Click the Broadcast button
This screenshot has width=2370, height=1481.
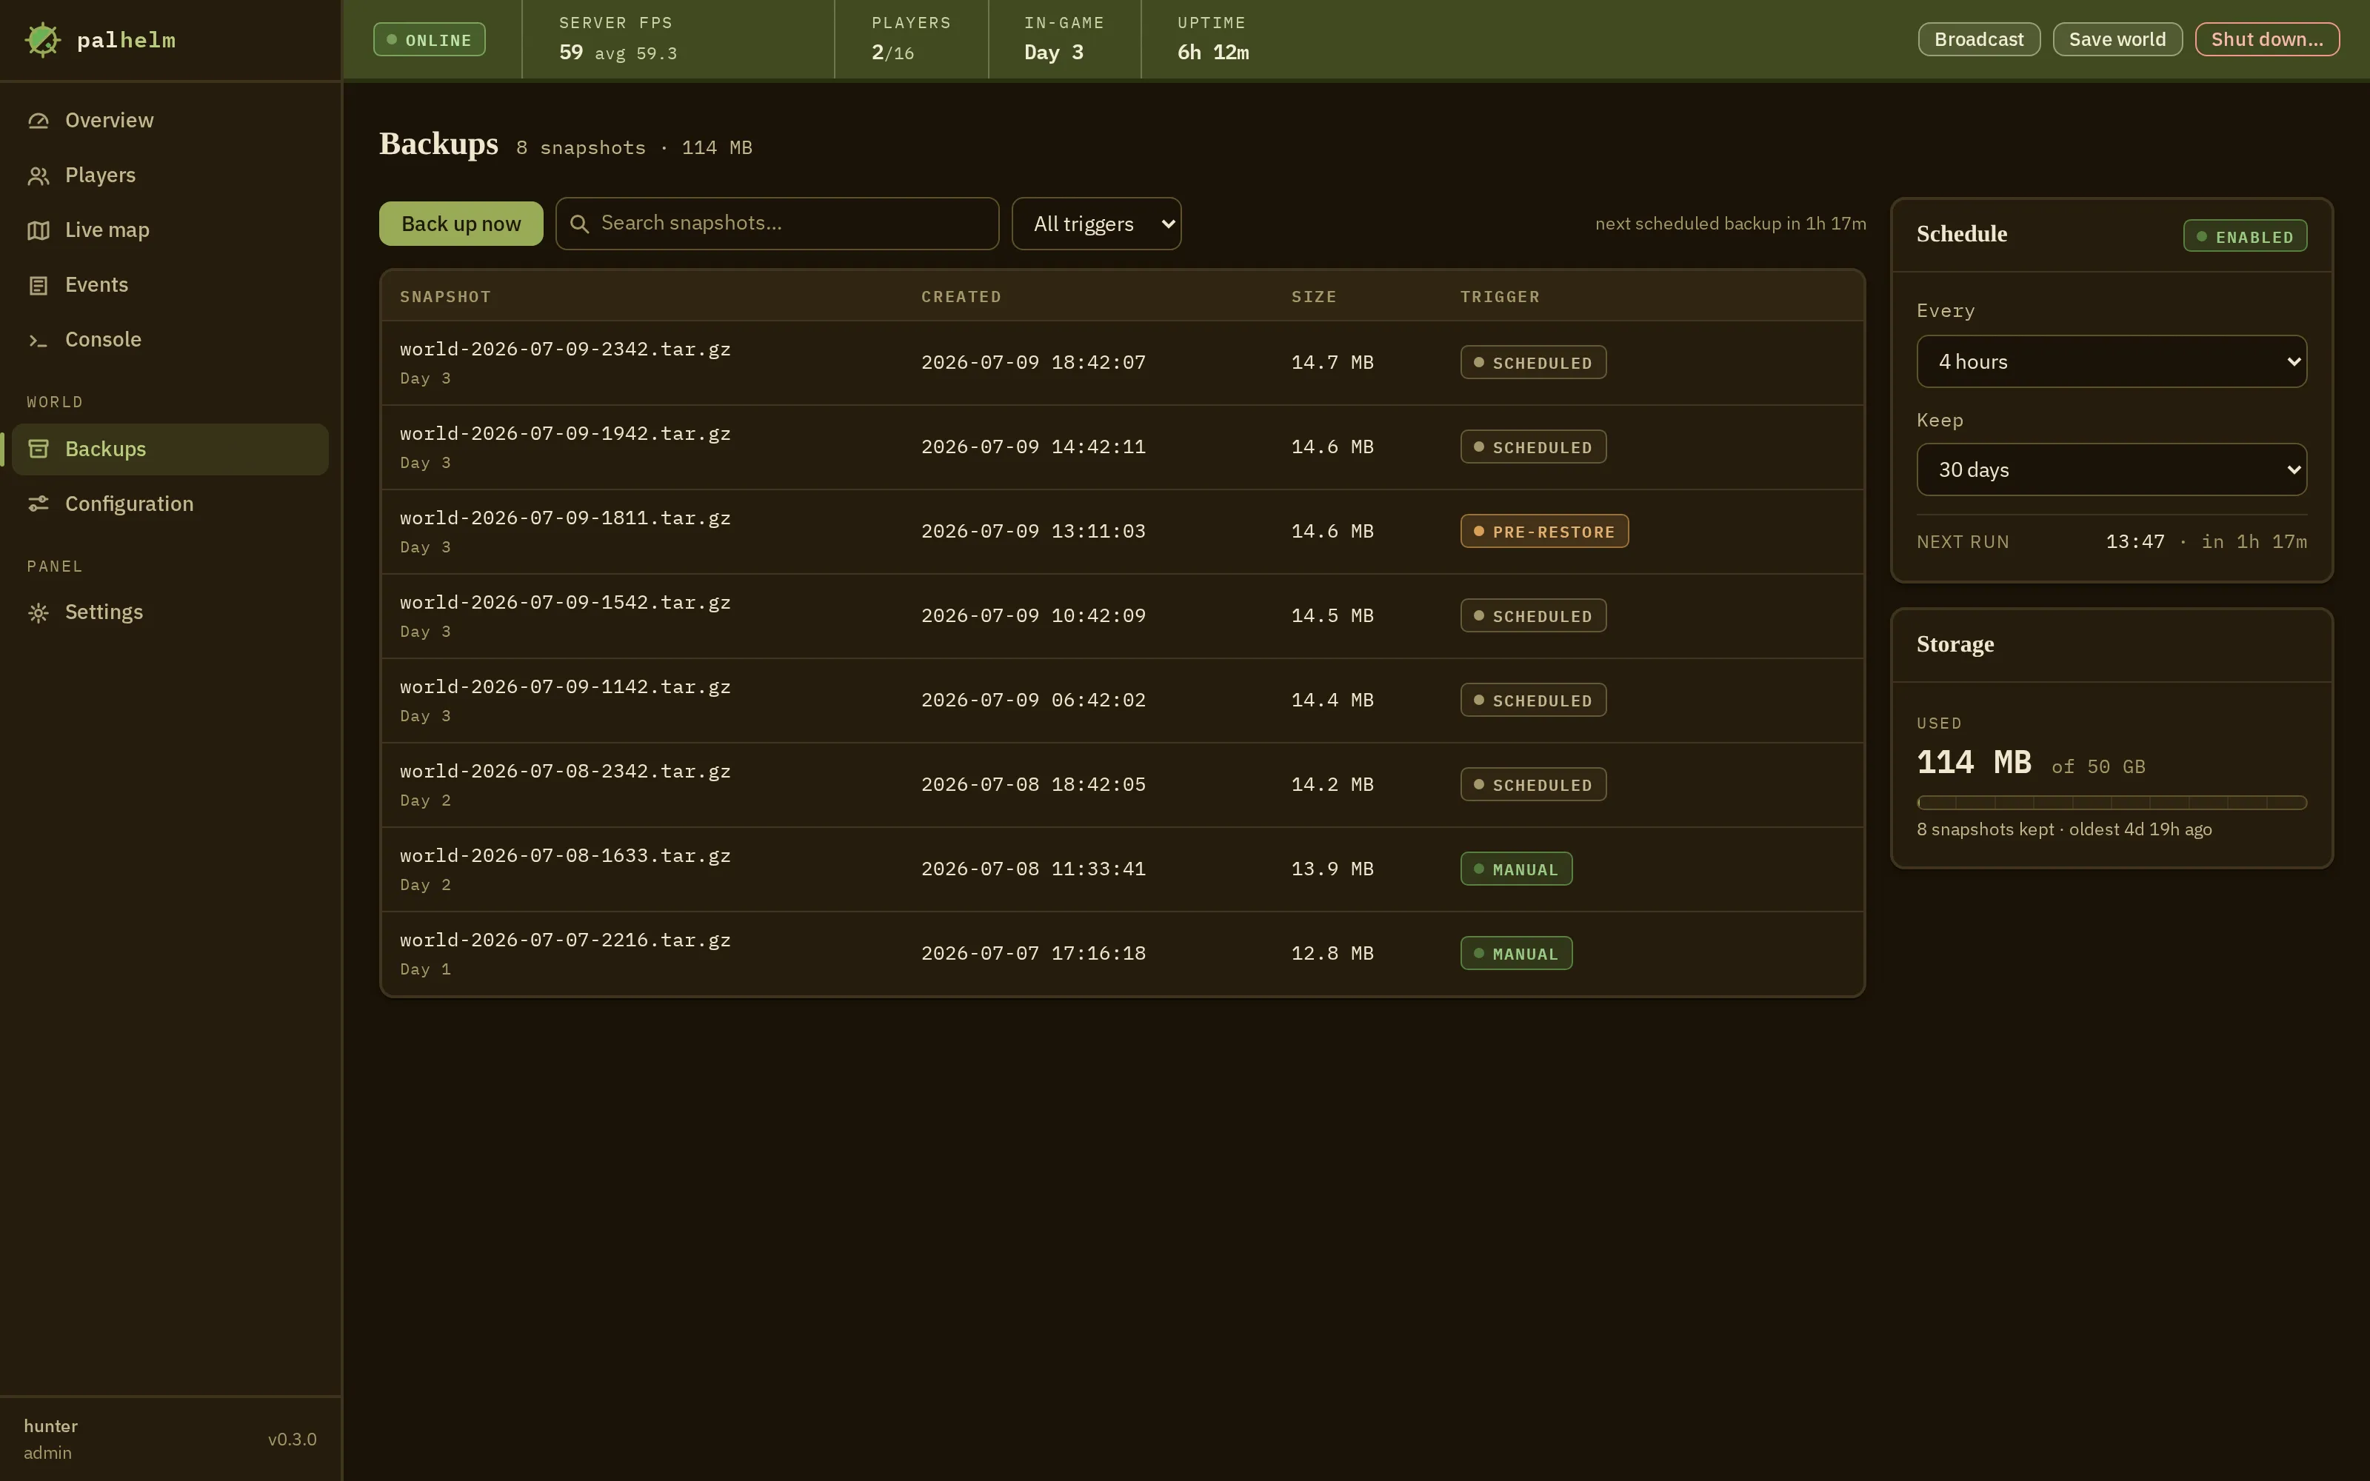[x=1978, y=39]
